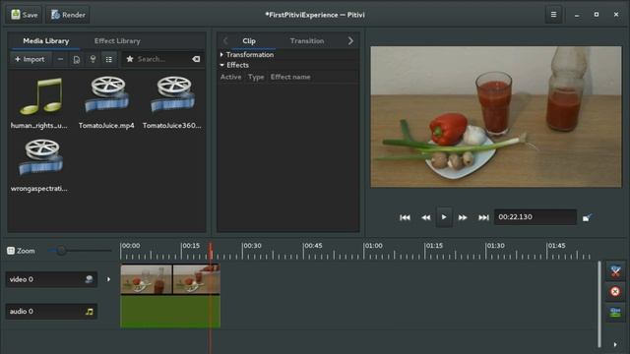This screenshot has height=354, width=630.
Task: Click the Type column header
Action: pyautogui.click(x=256, y=77)
